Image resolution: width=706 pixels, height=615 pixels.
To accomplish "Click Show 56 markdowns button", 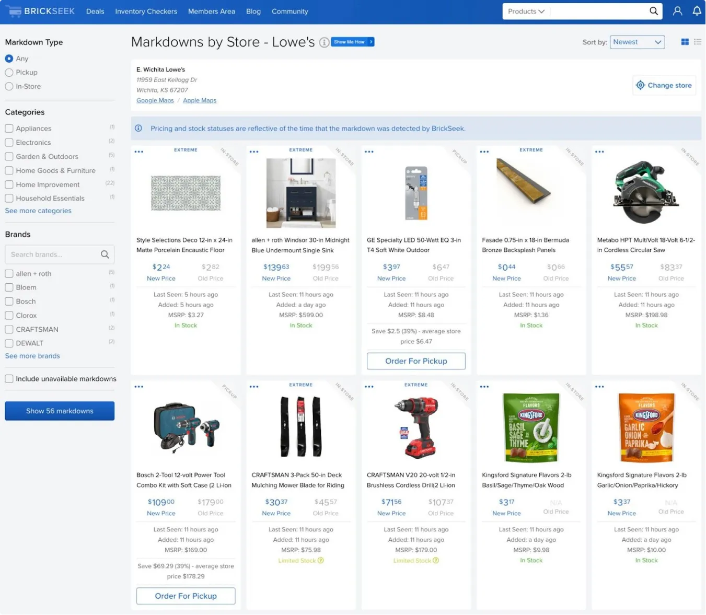I will [x=60, y=411].
